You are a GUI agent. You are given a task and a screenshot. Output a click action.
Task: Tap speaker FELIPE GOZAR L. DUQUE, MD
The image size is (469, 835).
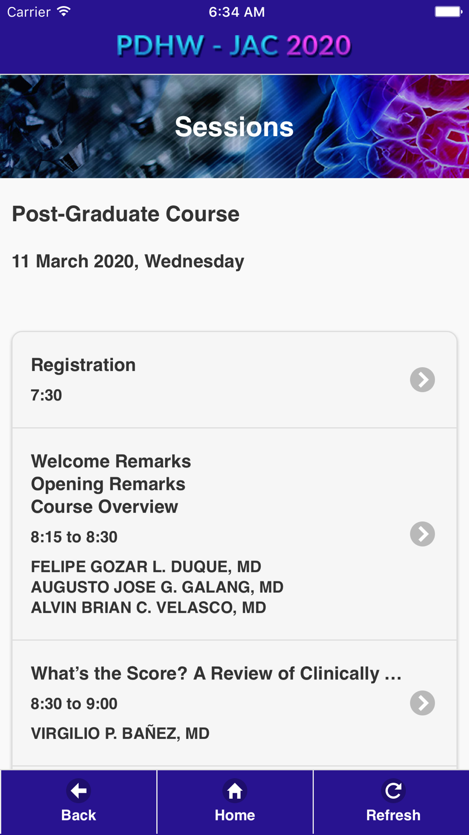tap(146, 567)
